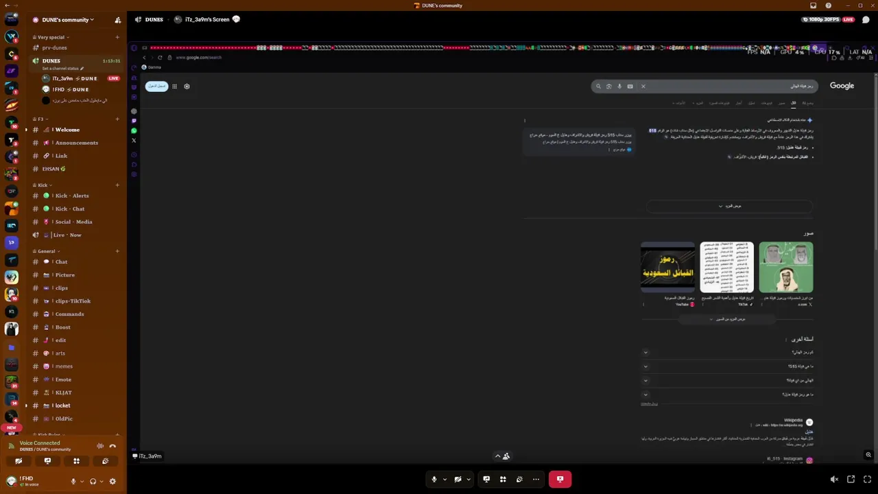Show members with the chevron people button
This screenshot has height=494, width=878.
click(x=502, y=456)
